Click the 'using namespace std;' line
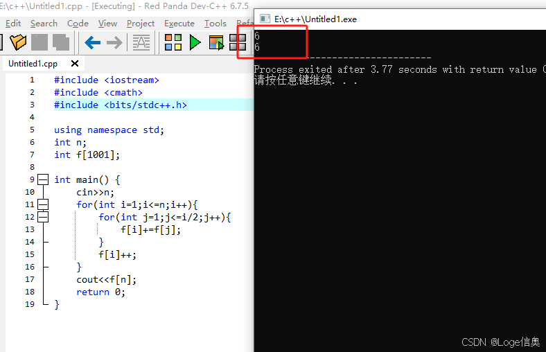This screenshot has height=352, width=546. pyautogui.click(x=109, y=130)
